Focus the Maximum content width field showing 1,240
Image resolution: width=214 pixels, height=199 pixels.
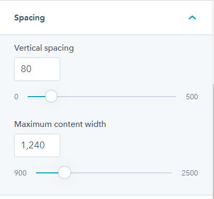37,145
